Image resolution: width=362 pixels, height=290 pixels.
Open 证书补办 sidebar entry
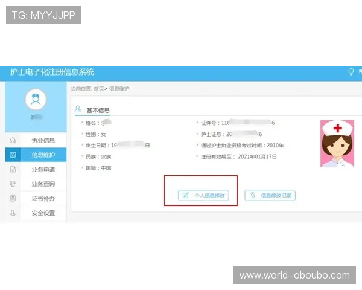point(43,198)
